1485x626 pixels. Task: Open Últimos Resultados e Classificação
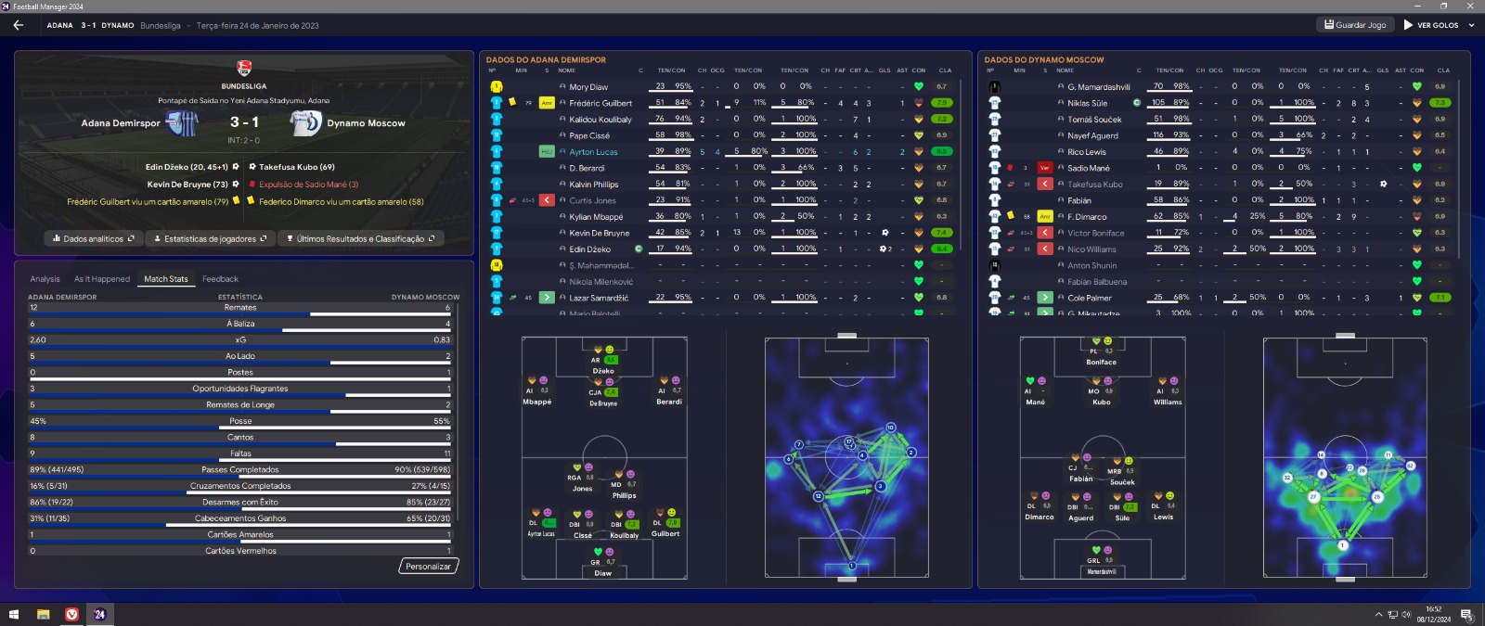361,238
